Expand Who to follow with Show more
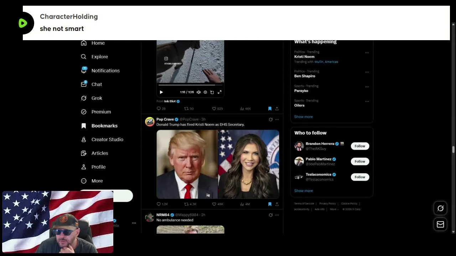Viewport: 456px width, 256px height. [x=304, y=191]
